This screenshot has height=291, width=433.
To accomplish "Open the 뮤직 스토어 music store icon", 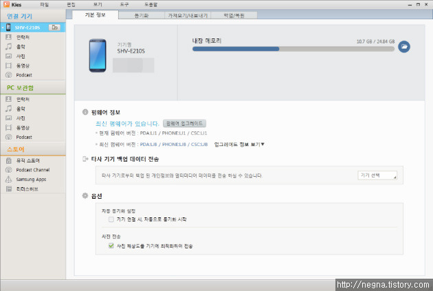I will pos(8,160).
